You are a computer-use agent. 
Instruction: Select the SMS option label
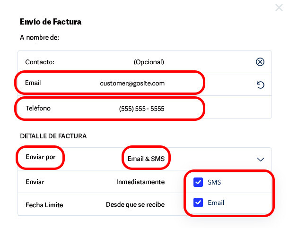click(x=214, y=182)
